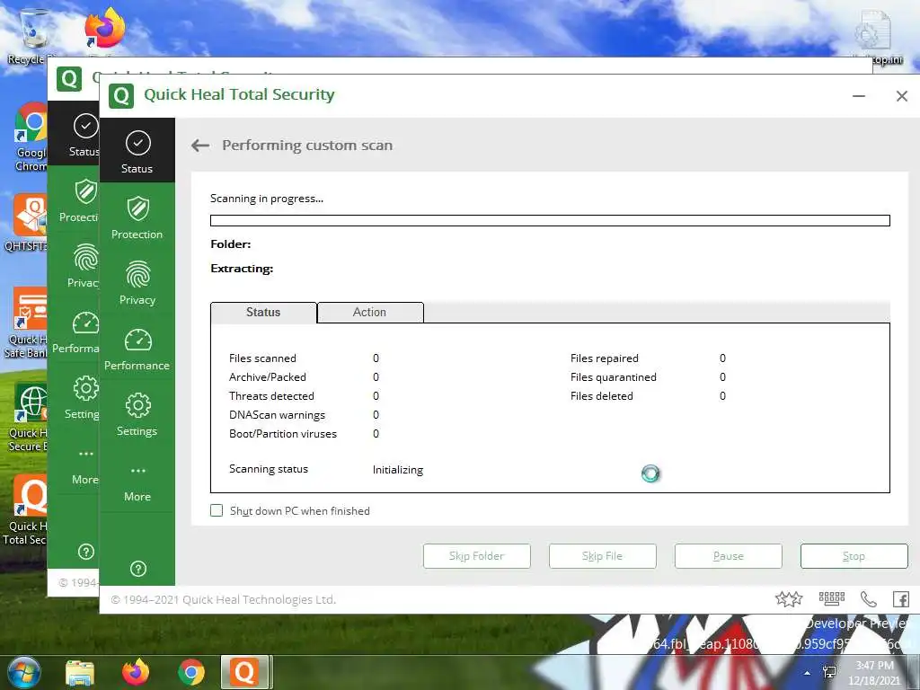Open Protection shield in front window sidebar
Screen dimensions: 920x690
[x=137, y=217]
